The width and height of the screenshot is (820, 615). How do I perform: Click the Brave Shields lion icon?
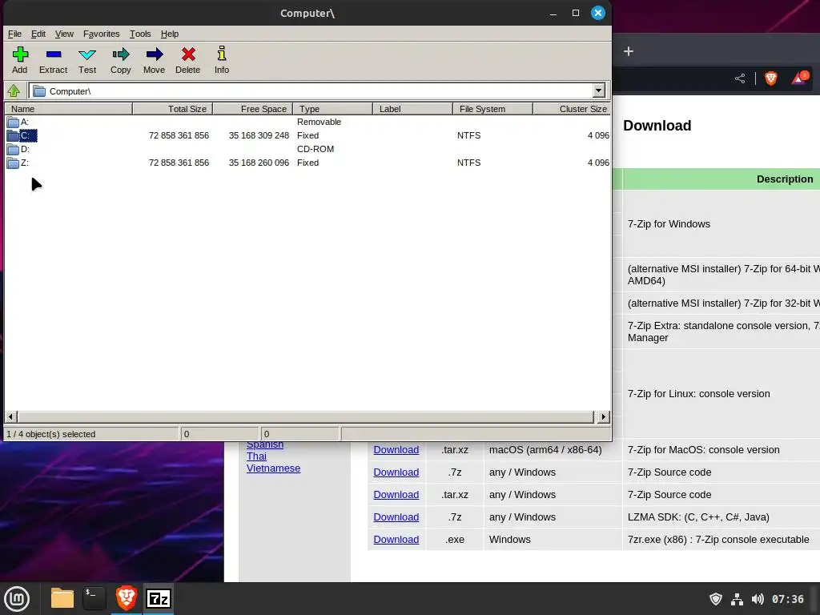click(x=771, y=79)
